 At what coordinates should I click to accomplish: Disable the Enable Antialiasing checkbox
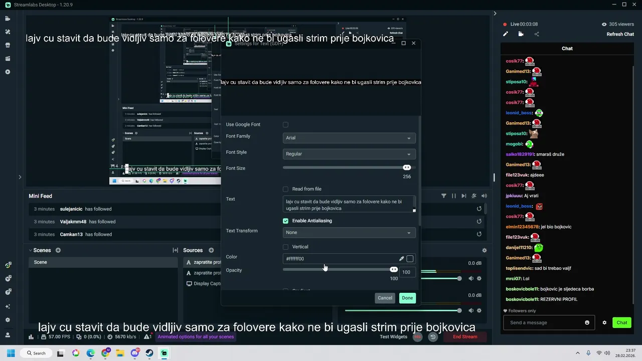285,221
